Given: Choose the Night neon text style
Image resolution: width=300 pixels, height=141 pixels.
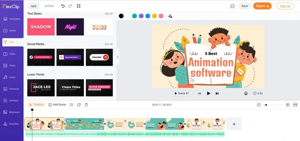Looking at the screenshot, I should (x=70, y=27).
